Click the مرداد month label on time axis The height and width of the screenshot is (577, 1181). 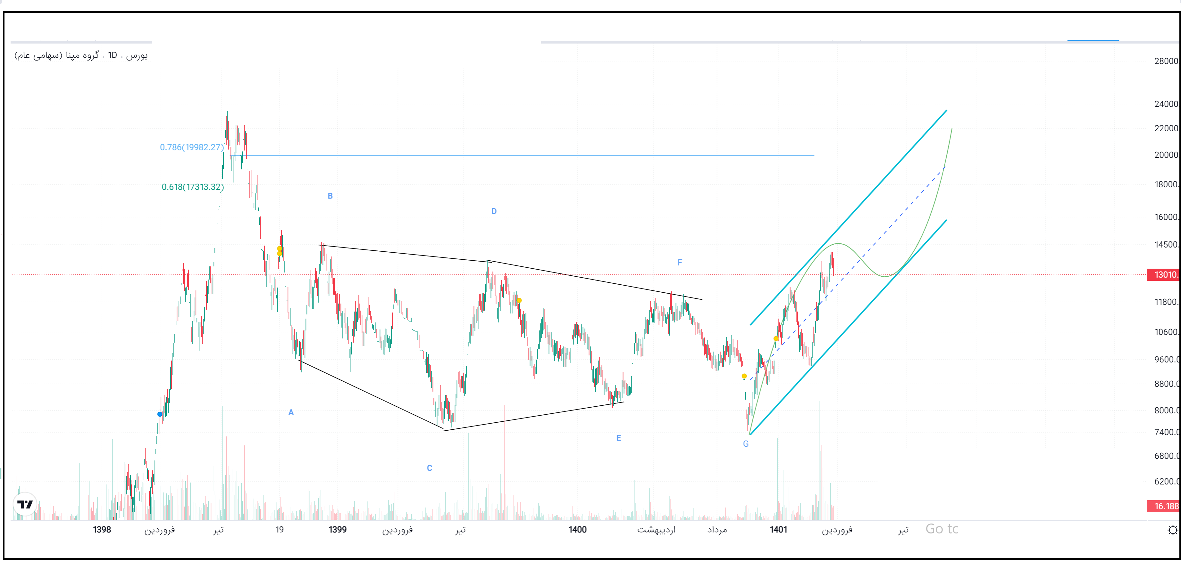click(717, 530)
